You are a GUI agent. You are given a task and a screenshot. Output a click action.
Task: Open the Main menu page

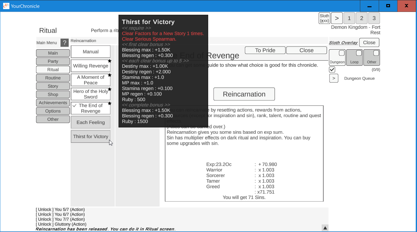[53, 53]
